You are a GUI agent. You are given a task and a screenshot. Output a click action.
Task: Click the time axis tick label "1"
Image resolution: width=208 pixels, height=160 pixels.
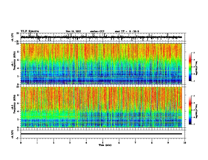click(x=37, y=143)
